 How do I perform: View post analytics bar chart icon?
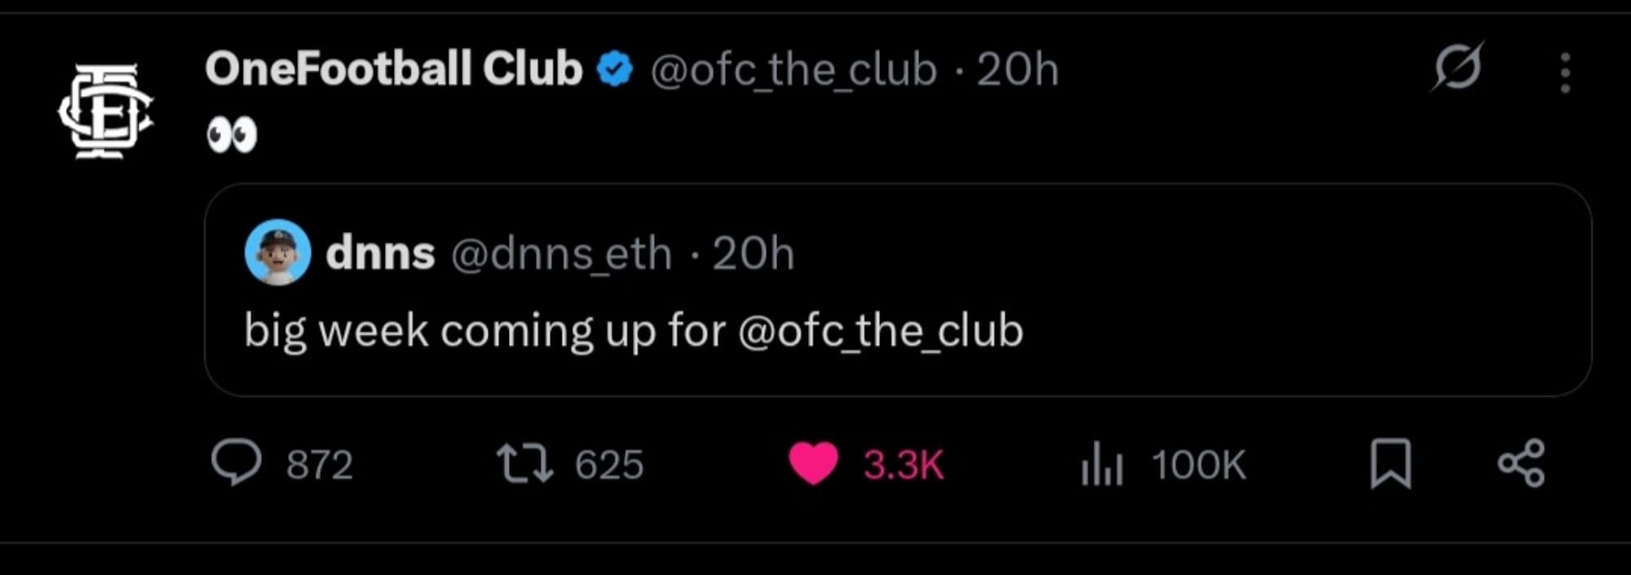point(1102,464)
